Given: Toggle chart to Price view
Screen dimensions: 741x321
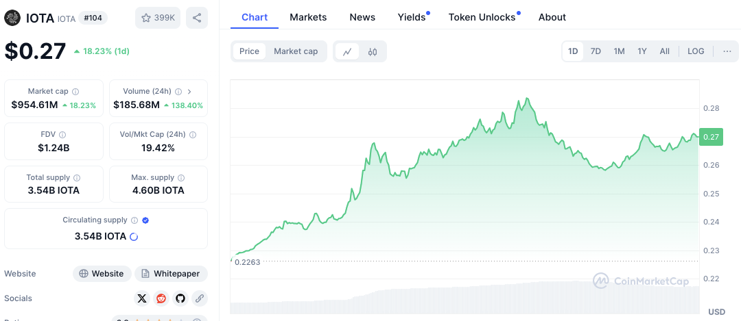Looking at the screenshot, I should pyautogui.click(x=249, y=51).
